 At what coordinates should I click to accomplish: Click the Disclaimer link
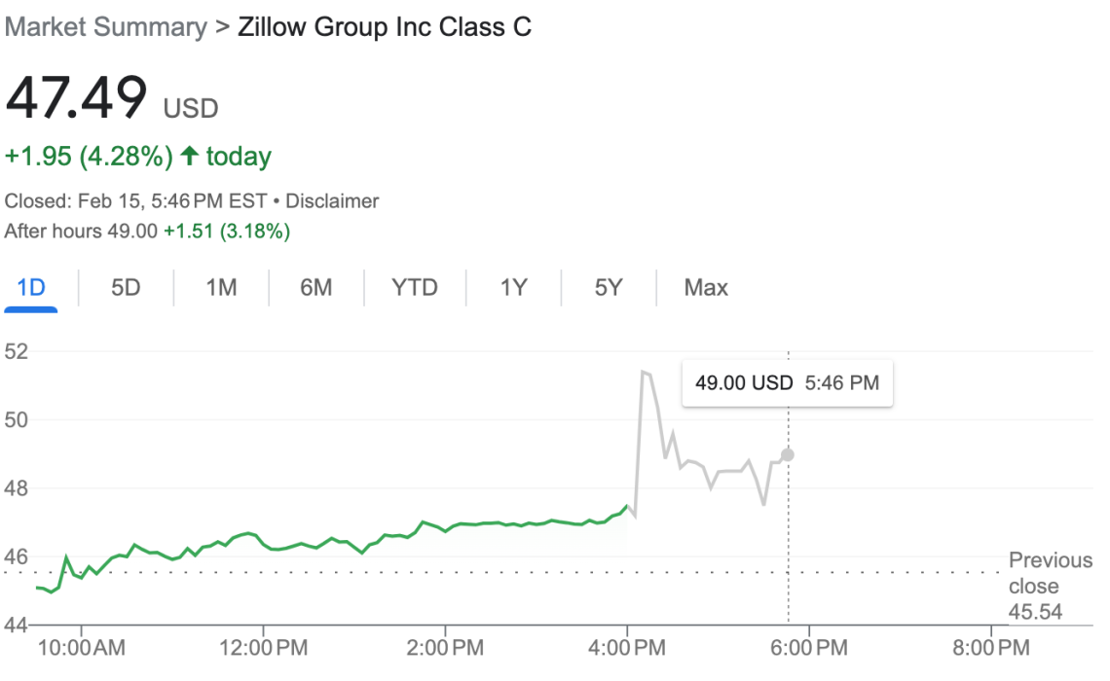point(333,201)
